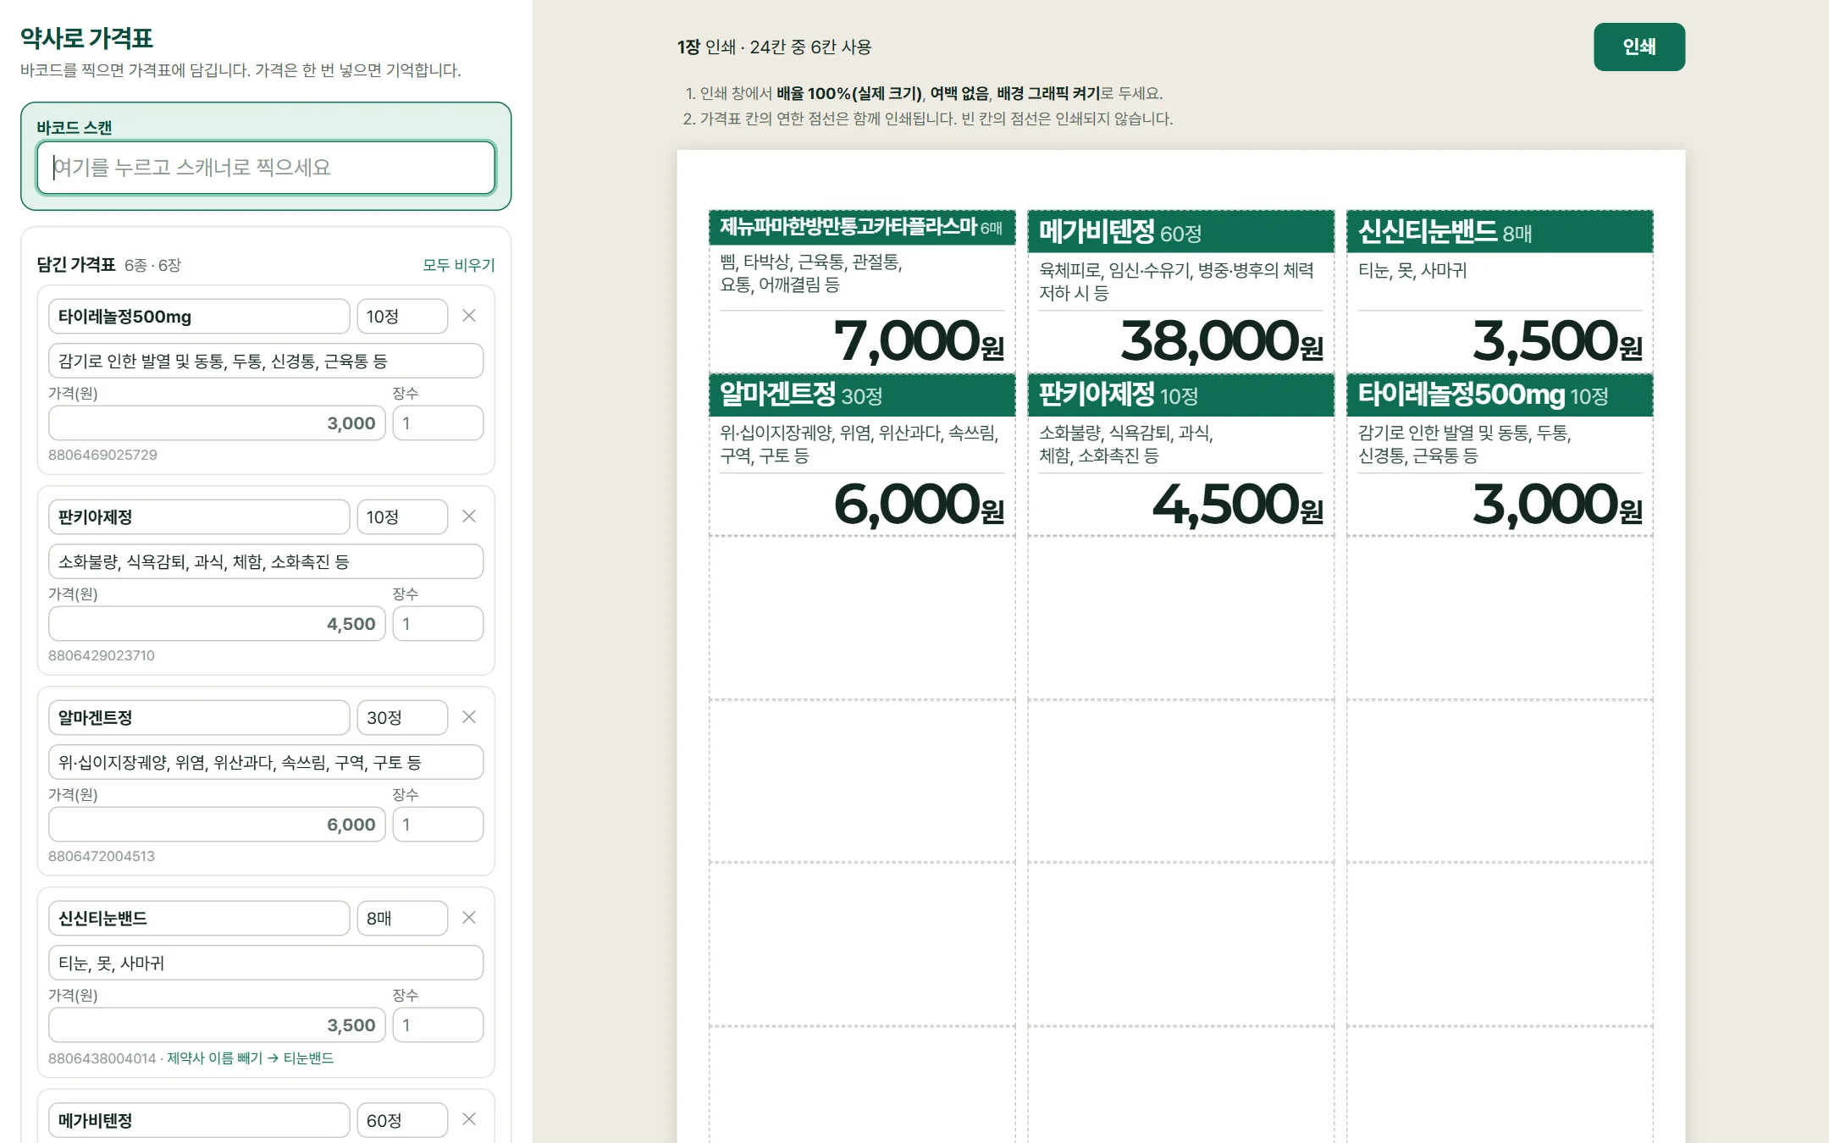
Task: Edit the 장수 count field for 신신티눈밴드
Action: coord(438,1025)
